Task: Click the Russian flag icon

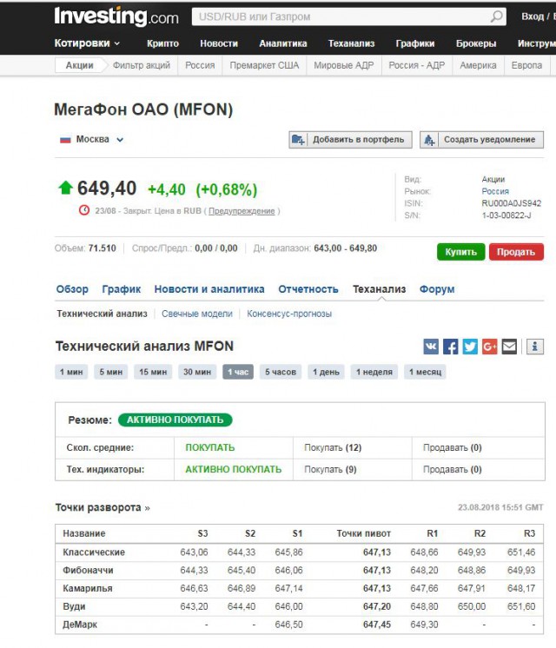Action: tap(65, 140)
